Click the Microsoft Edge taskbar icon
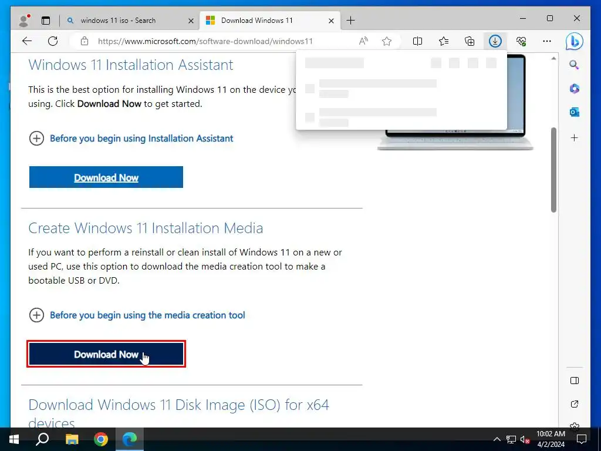 (x=130, y=439)
